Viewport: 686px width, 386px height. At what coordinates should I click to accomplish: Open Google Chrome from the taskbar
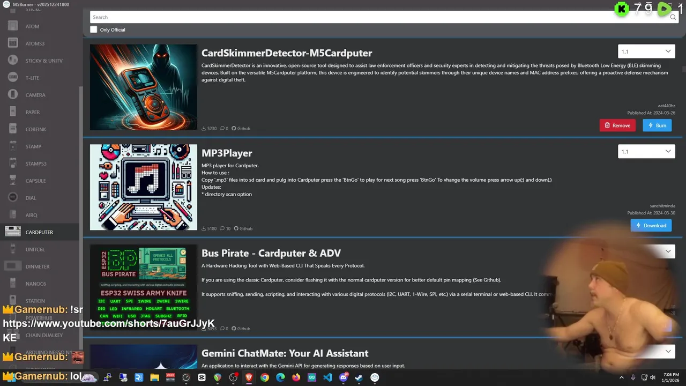click(265, 377)
